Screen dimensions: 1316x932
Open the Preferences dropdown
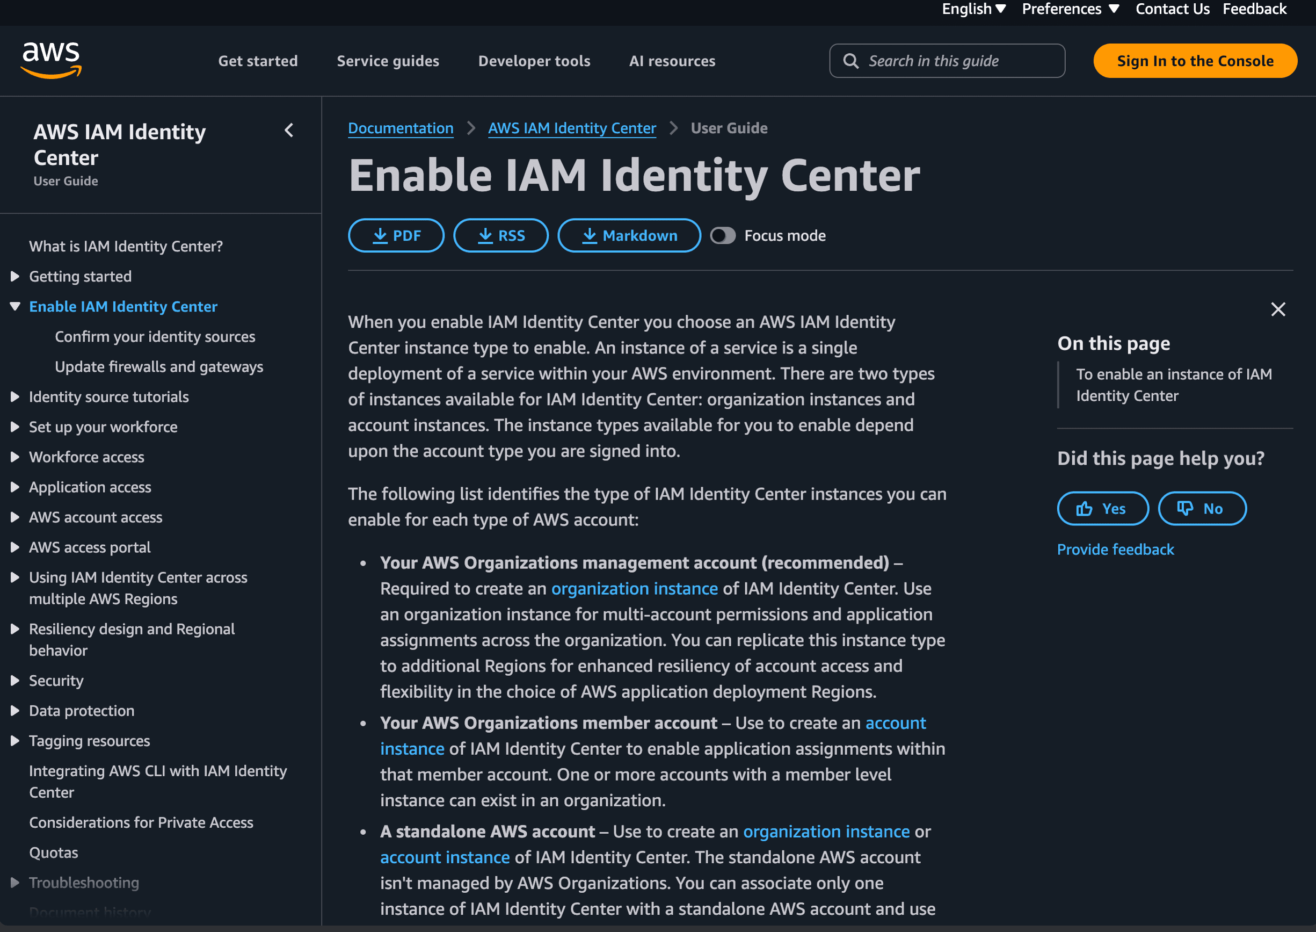click(x=1071, y=9)
